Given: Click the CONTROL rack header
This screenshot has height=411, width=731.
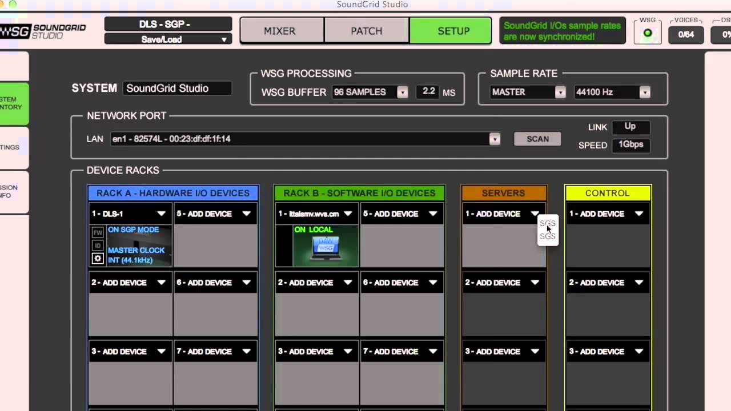Looking at the screenshot, I should coord(608,193).
